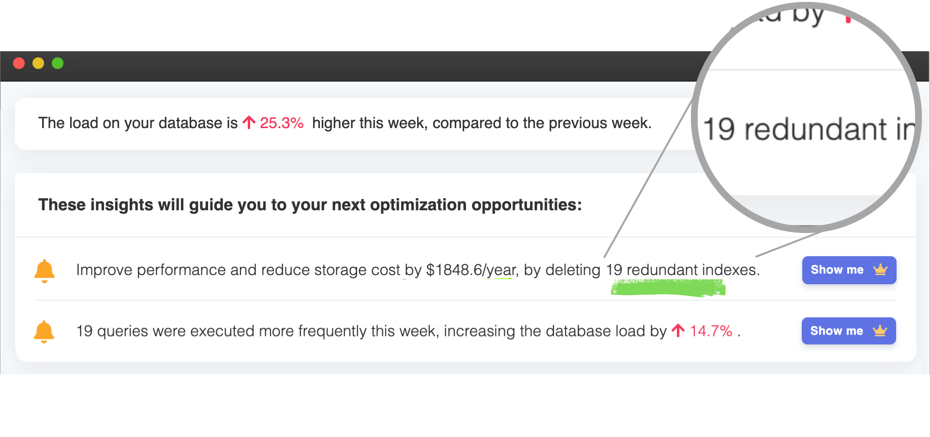Click the '19 redundant indexes' highlighted text
The width and height of the screenshot is (930, 437).
click(x=682, y=270)
